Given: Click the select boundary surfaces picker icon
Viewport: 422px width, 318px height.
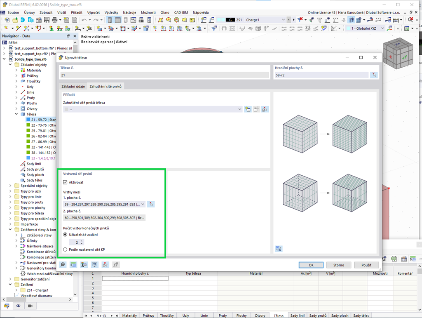Looking at the screenshot, I should point(374,75).
